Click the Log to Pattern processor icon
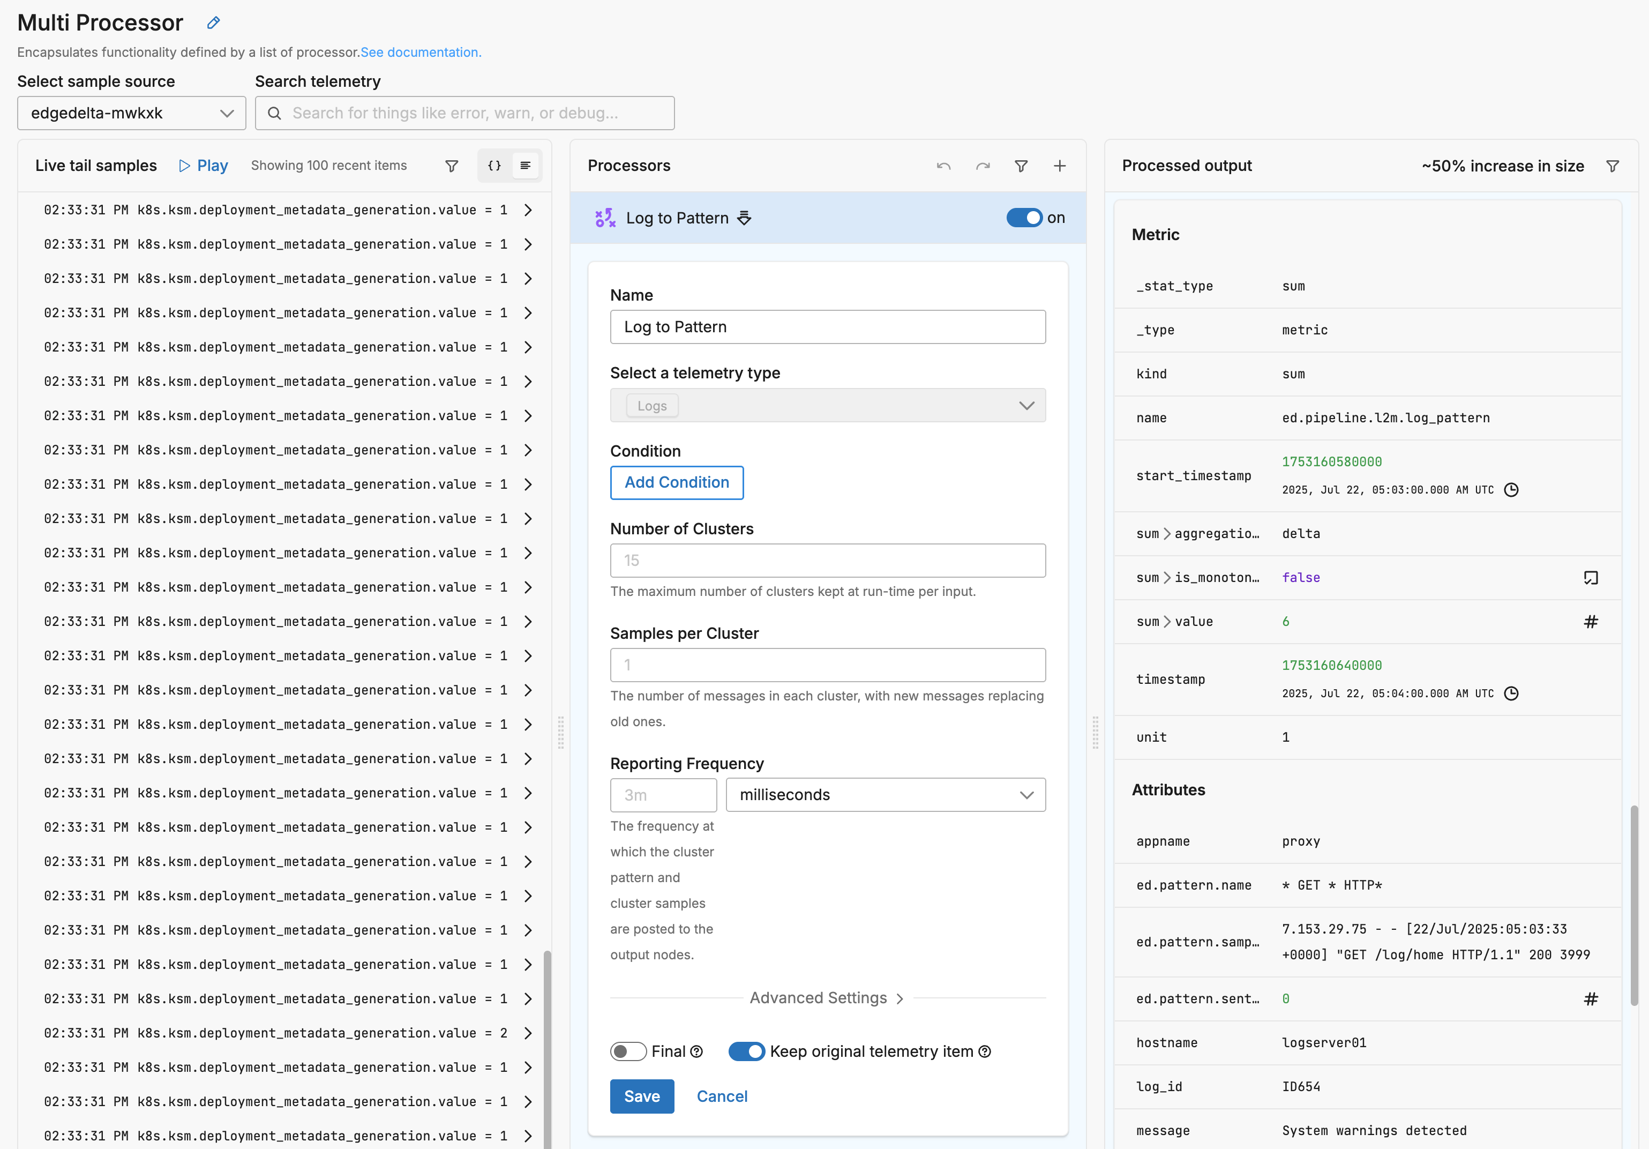The width and height of the screenshot is (1649, 1149). pos(605,218)
